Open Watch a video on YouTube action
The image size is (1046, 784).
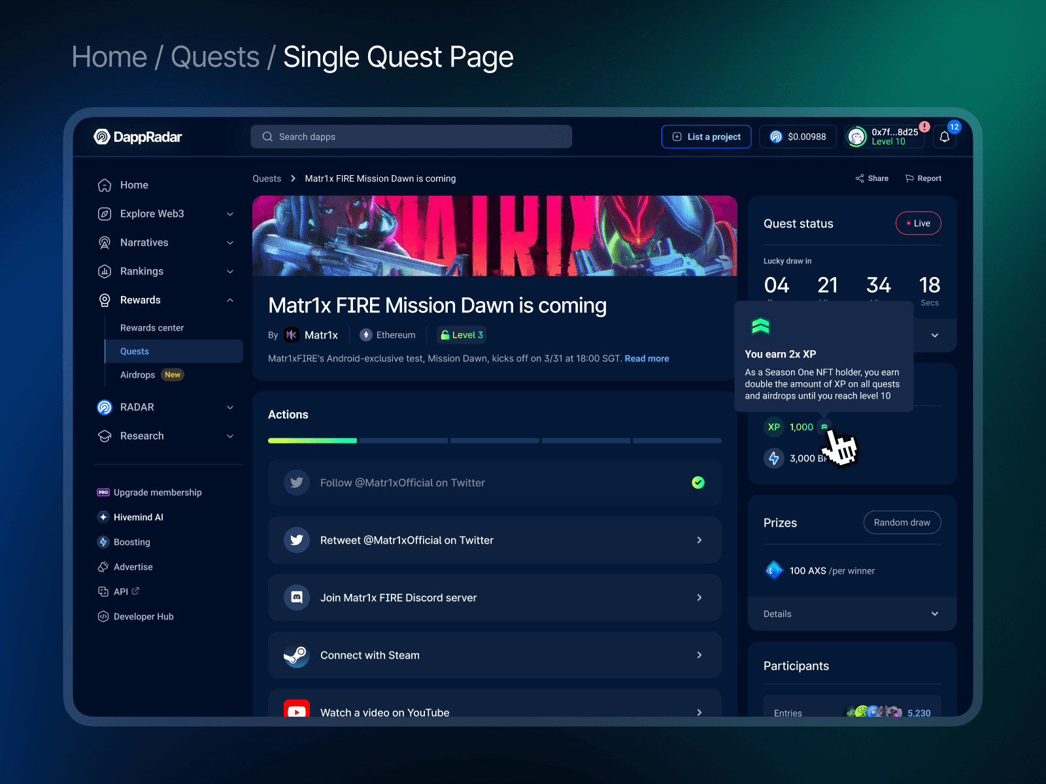(x=495, y=703)
